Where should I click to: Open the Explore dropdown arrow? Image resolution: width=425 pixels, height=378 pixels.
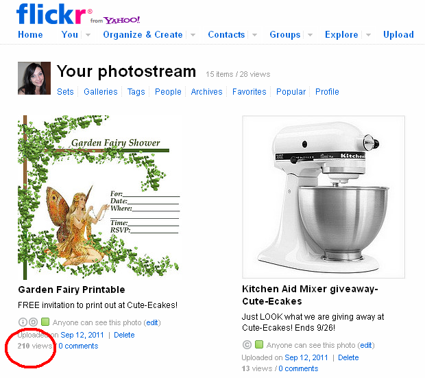click(x=368, y=35)
